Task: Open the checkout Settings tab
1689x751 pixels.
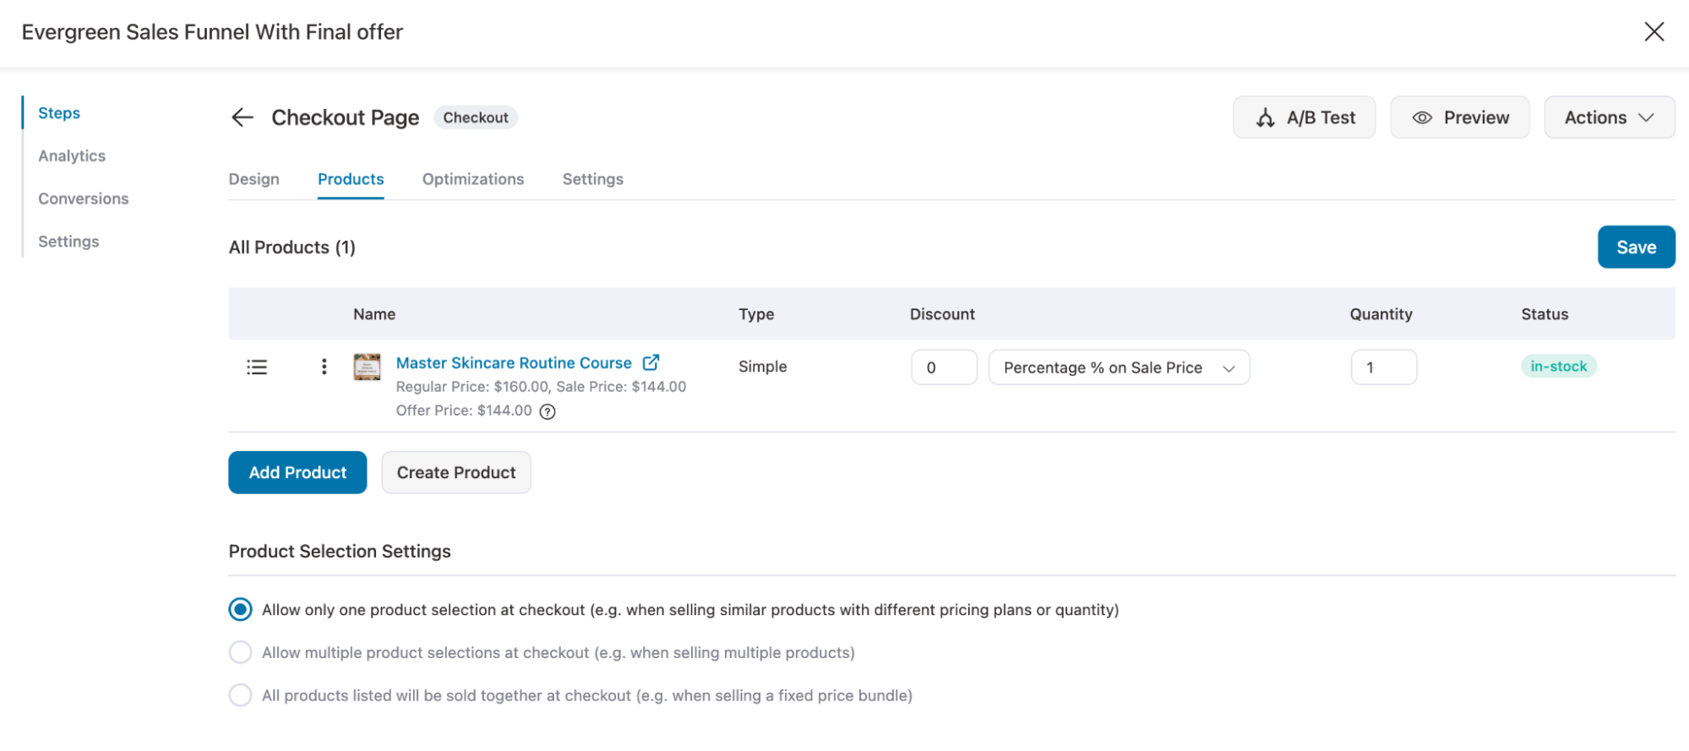Action: coord(593,179)
